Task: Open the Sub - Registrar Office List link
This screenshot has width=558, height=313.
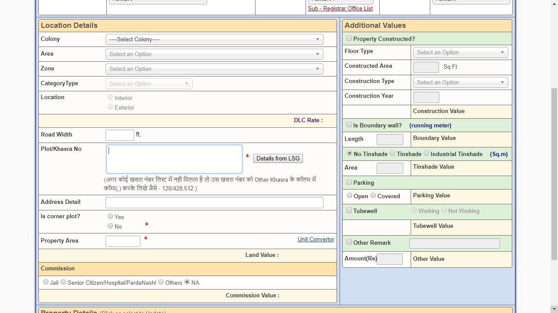Action: (340, 9)
